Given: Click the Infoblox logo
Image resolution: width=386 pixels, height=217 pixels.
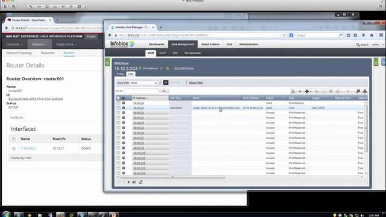Looking at the screenshot, I should 122,44.
